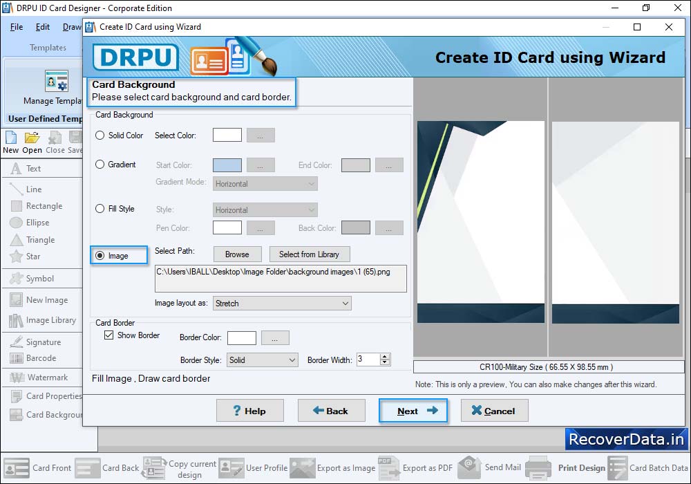Click the Pen Color swatch
Viewport: 691px width, 484px height.
[x=227, y=228]
